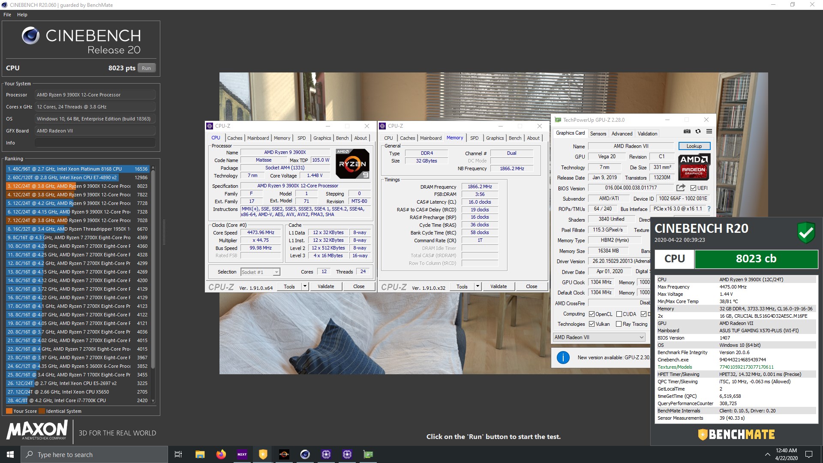This screenshot has width=823, height=463.
Task: Switch to SPD tab in Memory CPU-Z window
Action: pyautogui.click(x=474, y=138)
